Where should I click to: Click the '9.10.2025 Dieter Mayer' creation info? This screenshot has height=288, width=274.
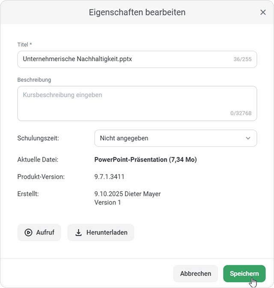128,194
